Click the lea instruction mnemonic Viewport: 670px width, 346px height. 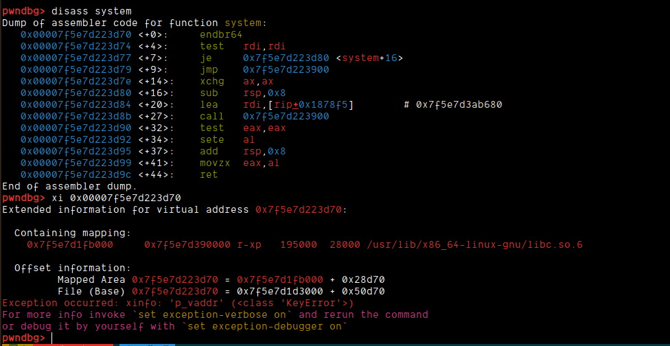(x=209, y=104)
